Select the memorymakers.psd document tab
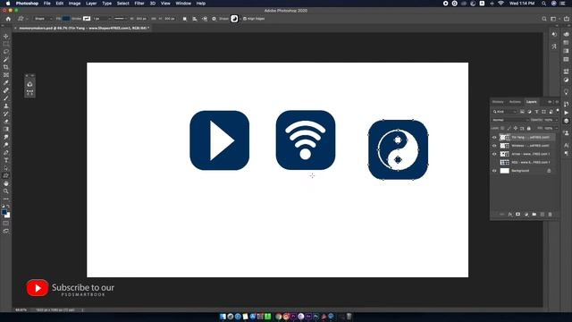The image size is (572, 322). [83, 28]
